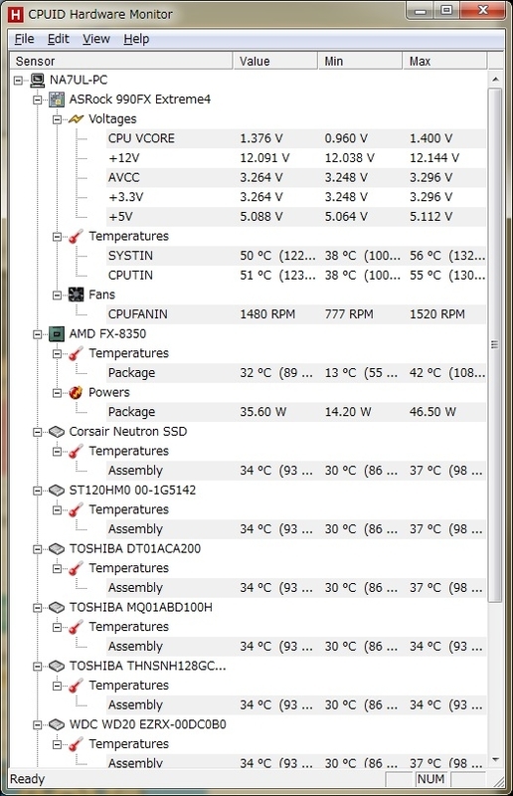The height and width of the screenshot is (796, 513).
Task: Click the vertical scrollbar down arrow
Action: [x=495, y=760]
